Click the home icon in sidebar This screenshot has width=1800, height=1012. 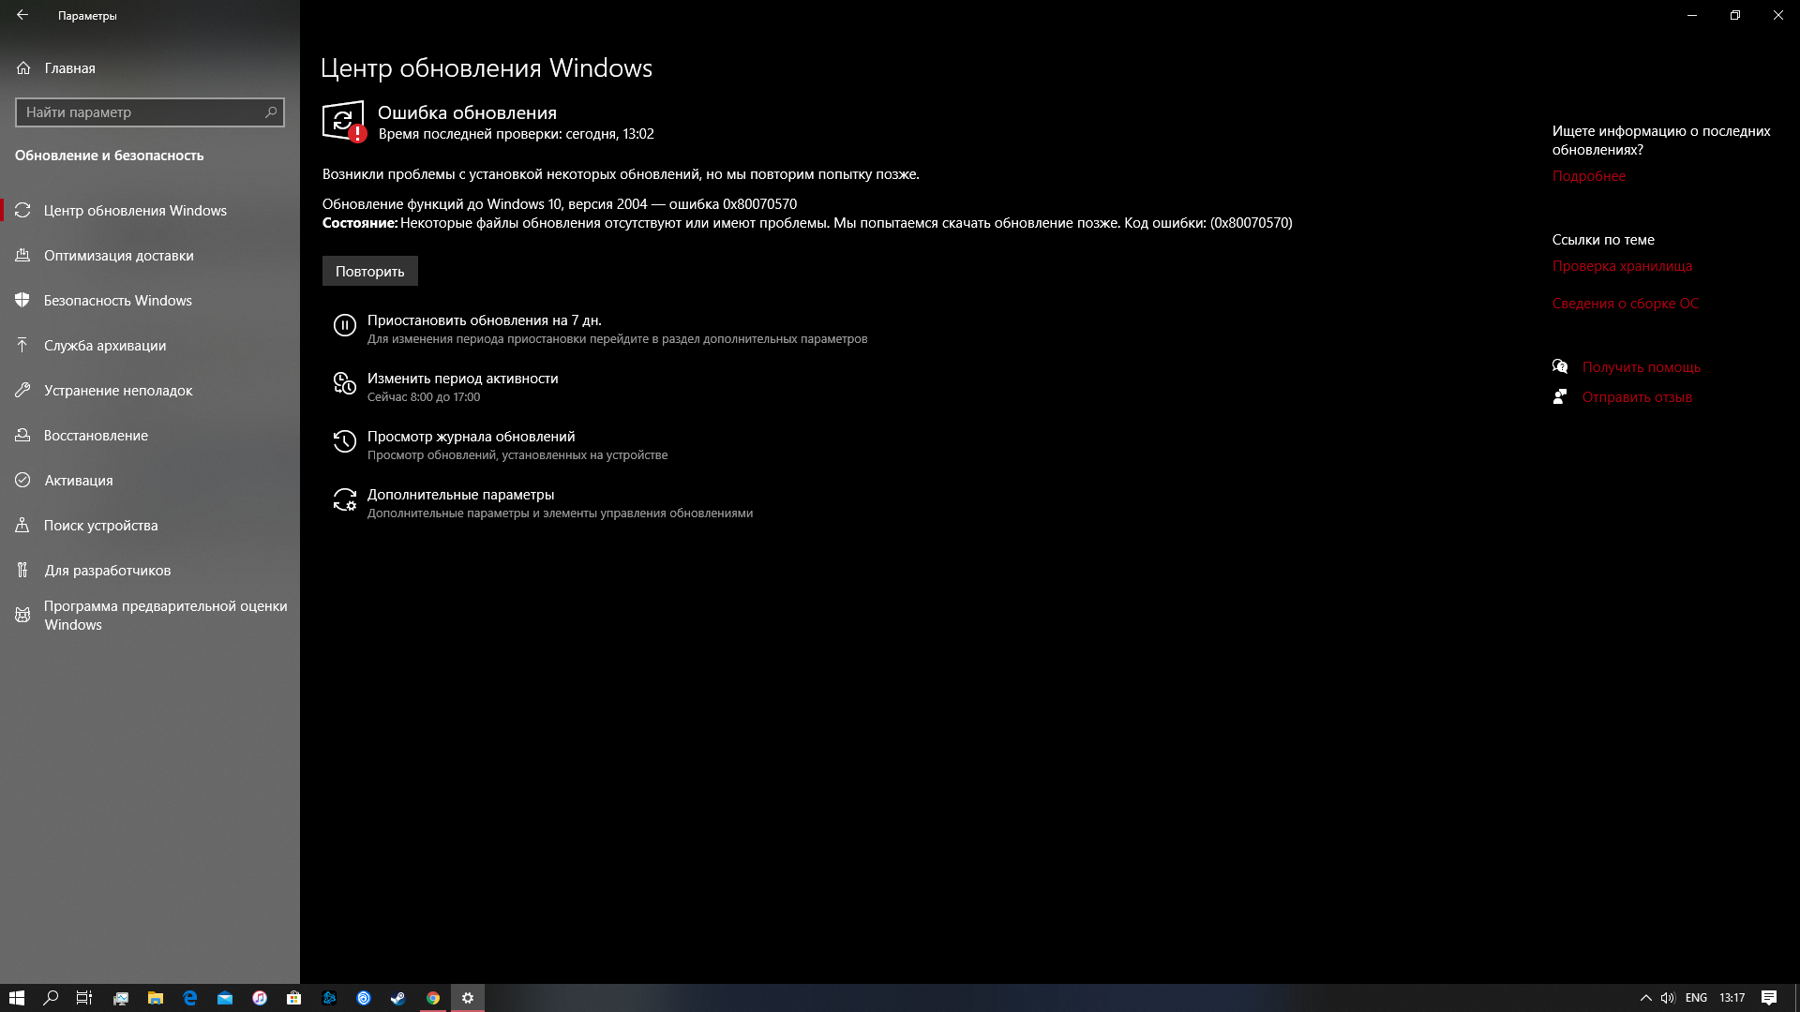click(23, 68)
